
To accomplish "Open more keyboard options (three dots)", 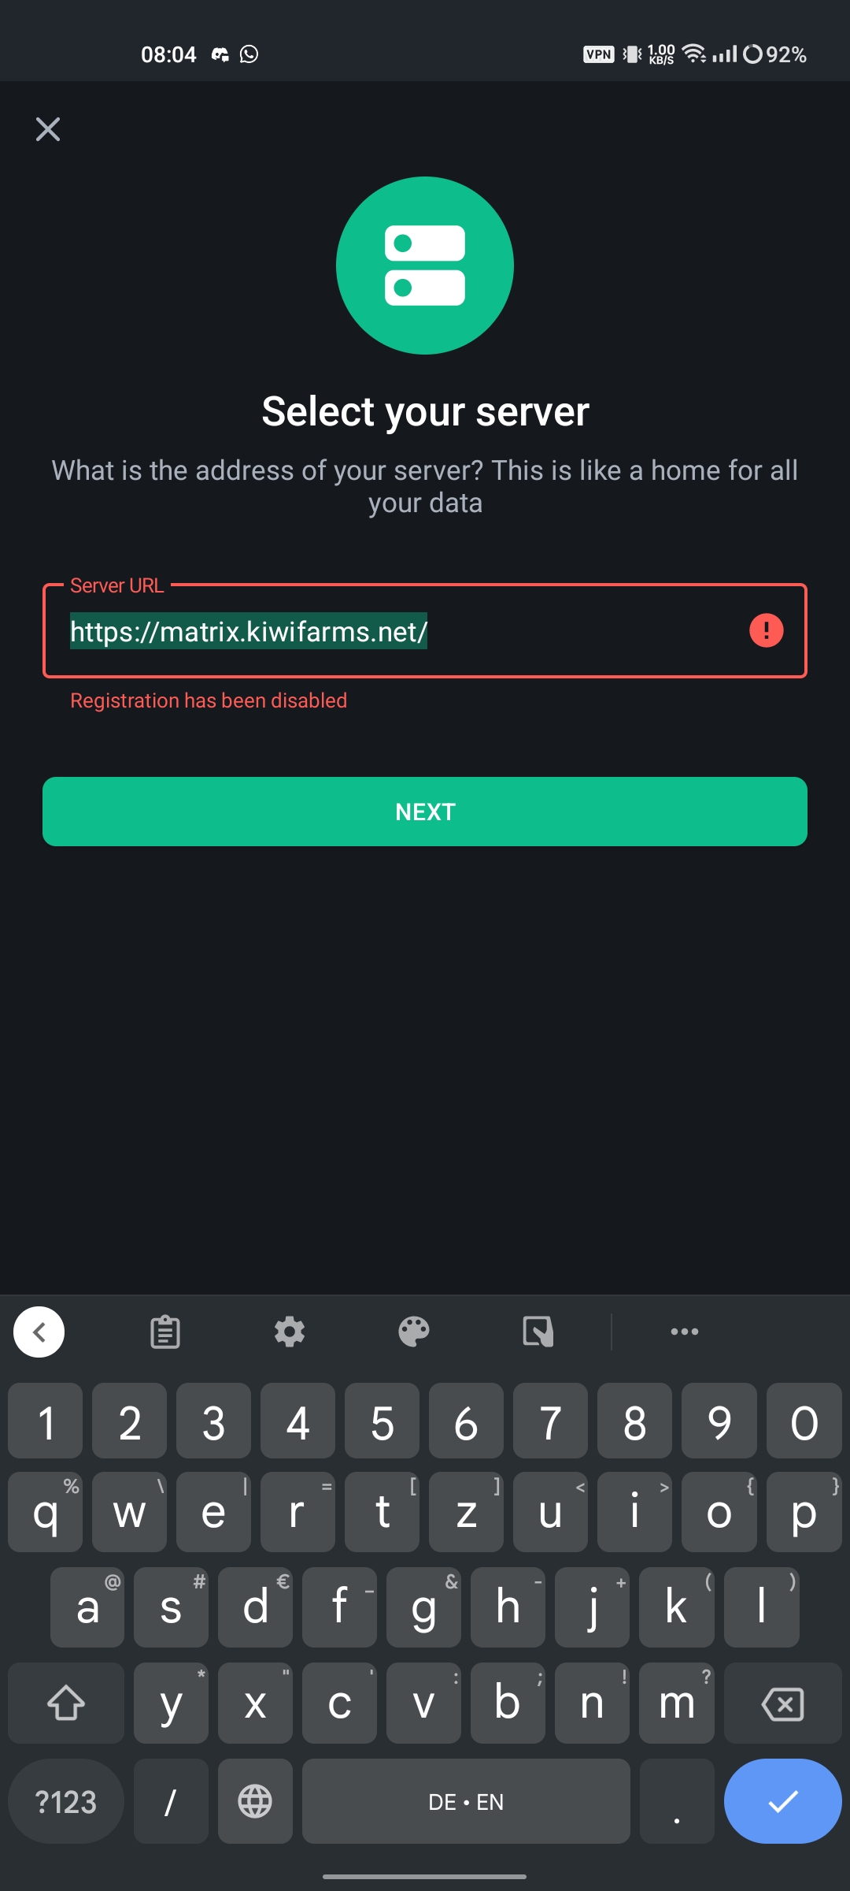I will coord(685,1332).
